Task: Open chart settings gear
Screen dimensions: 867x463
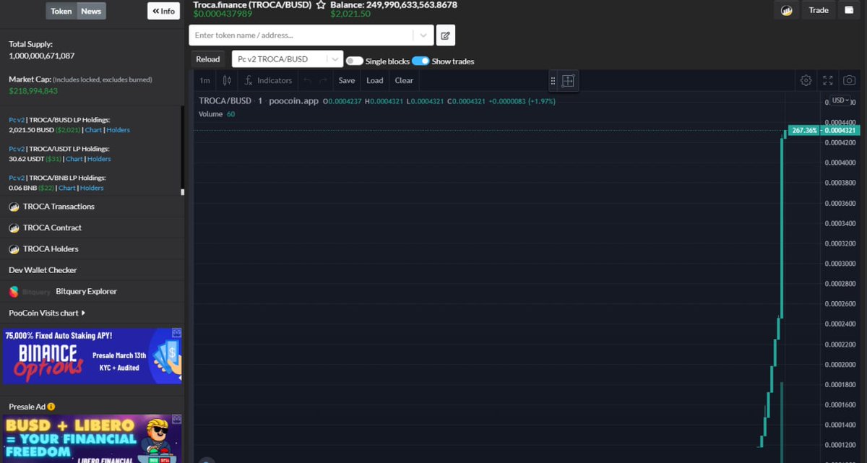Action: click(806, 80)
